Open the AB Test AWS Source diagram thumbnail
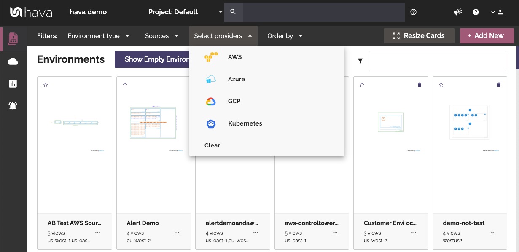 pos(75,123)
